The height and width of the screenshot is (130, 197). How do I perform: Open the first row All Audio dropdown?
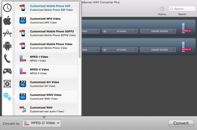120,31
